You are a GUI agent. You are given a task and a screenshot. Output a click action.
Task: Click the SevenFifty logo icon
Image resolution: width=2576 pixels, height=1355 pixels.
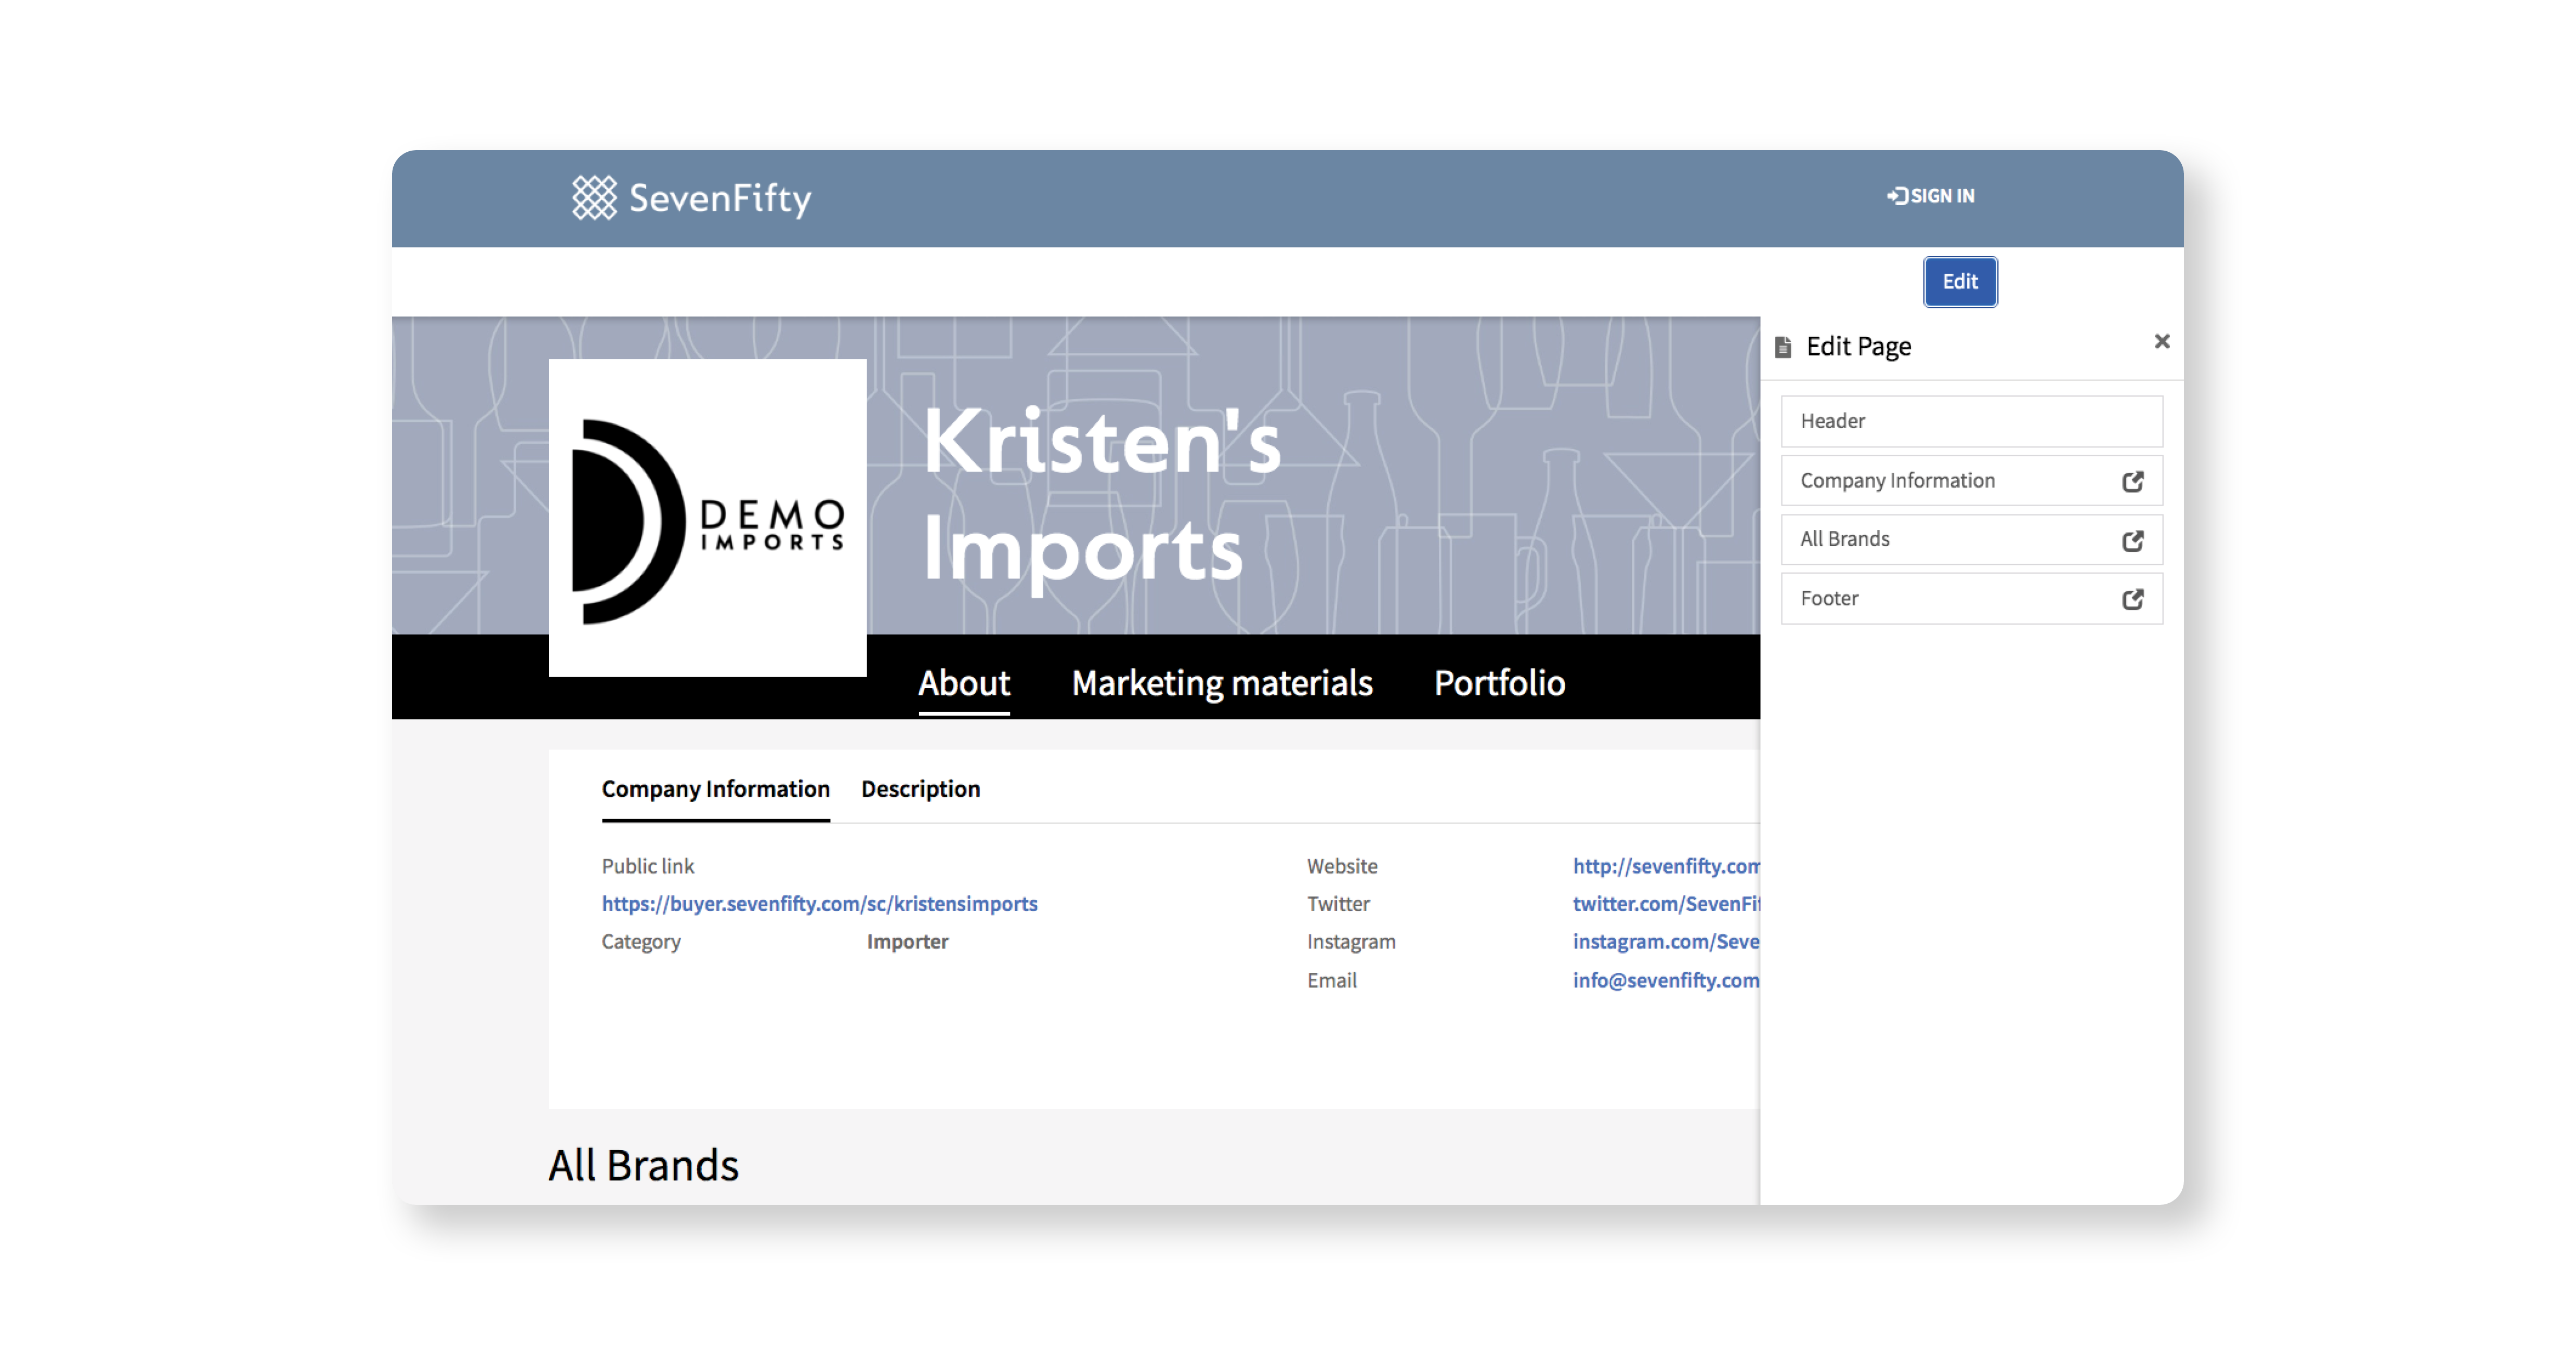click(594, 198)
